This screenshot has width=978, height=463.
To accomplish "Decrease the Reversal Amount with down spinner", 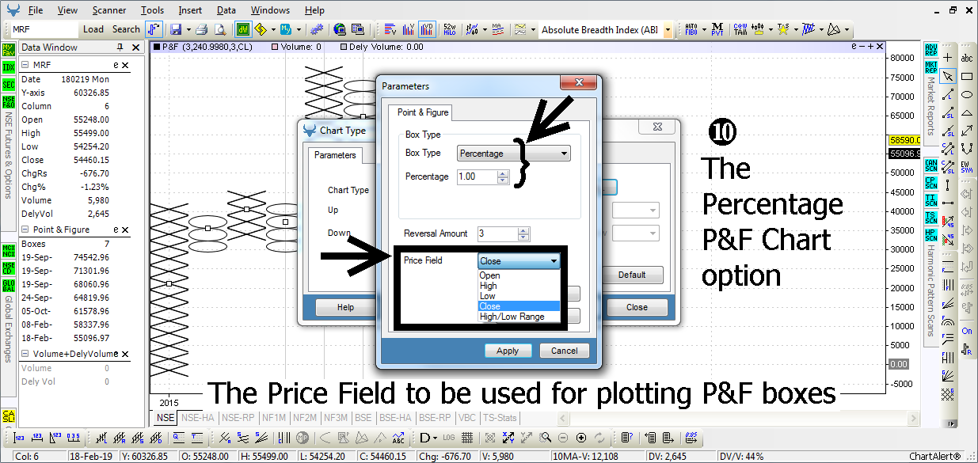I will (523, 237).
